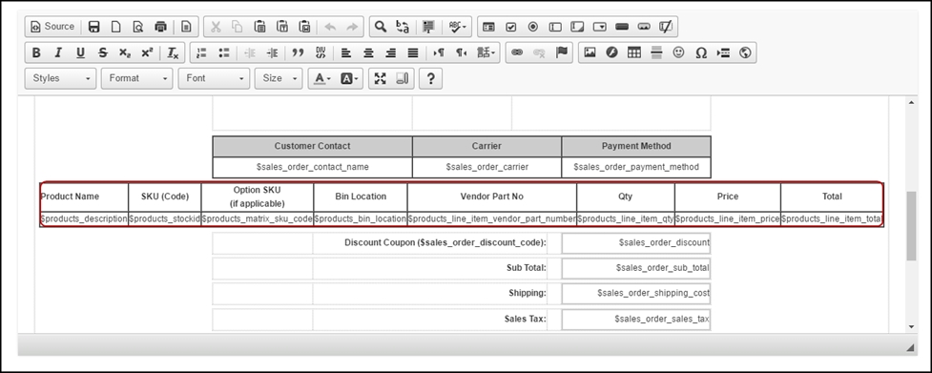Toggle the numbered list
The image size is (932, 373).
pos(201,52)
